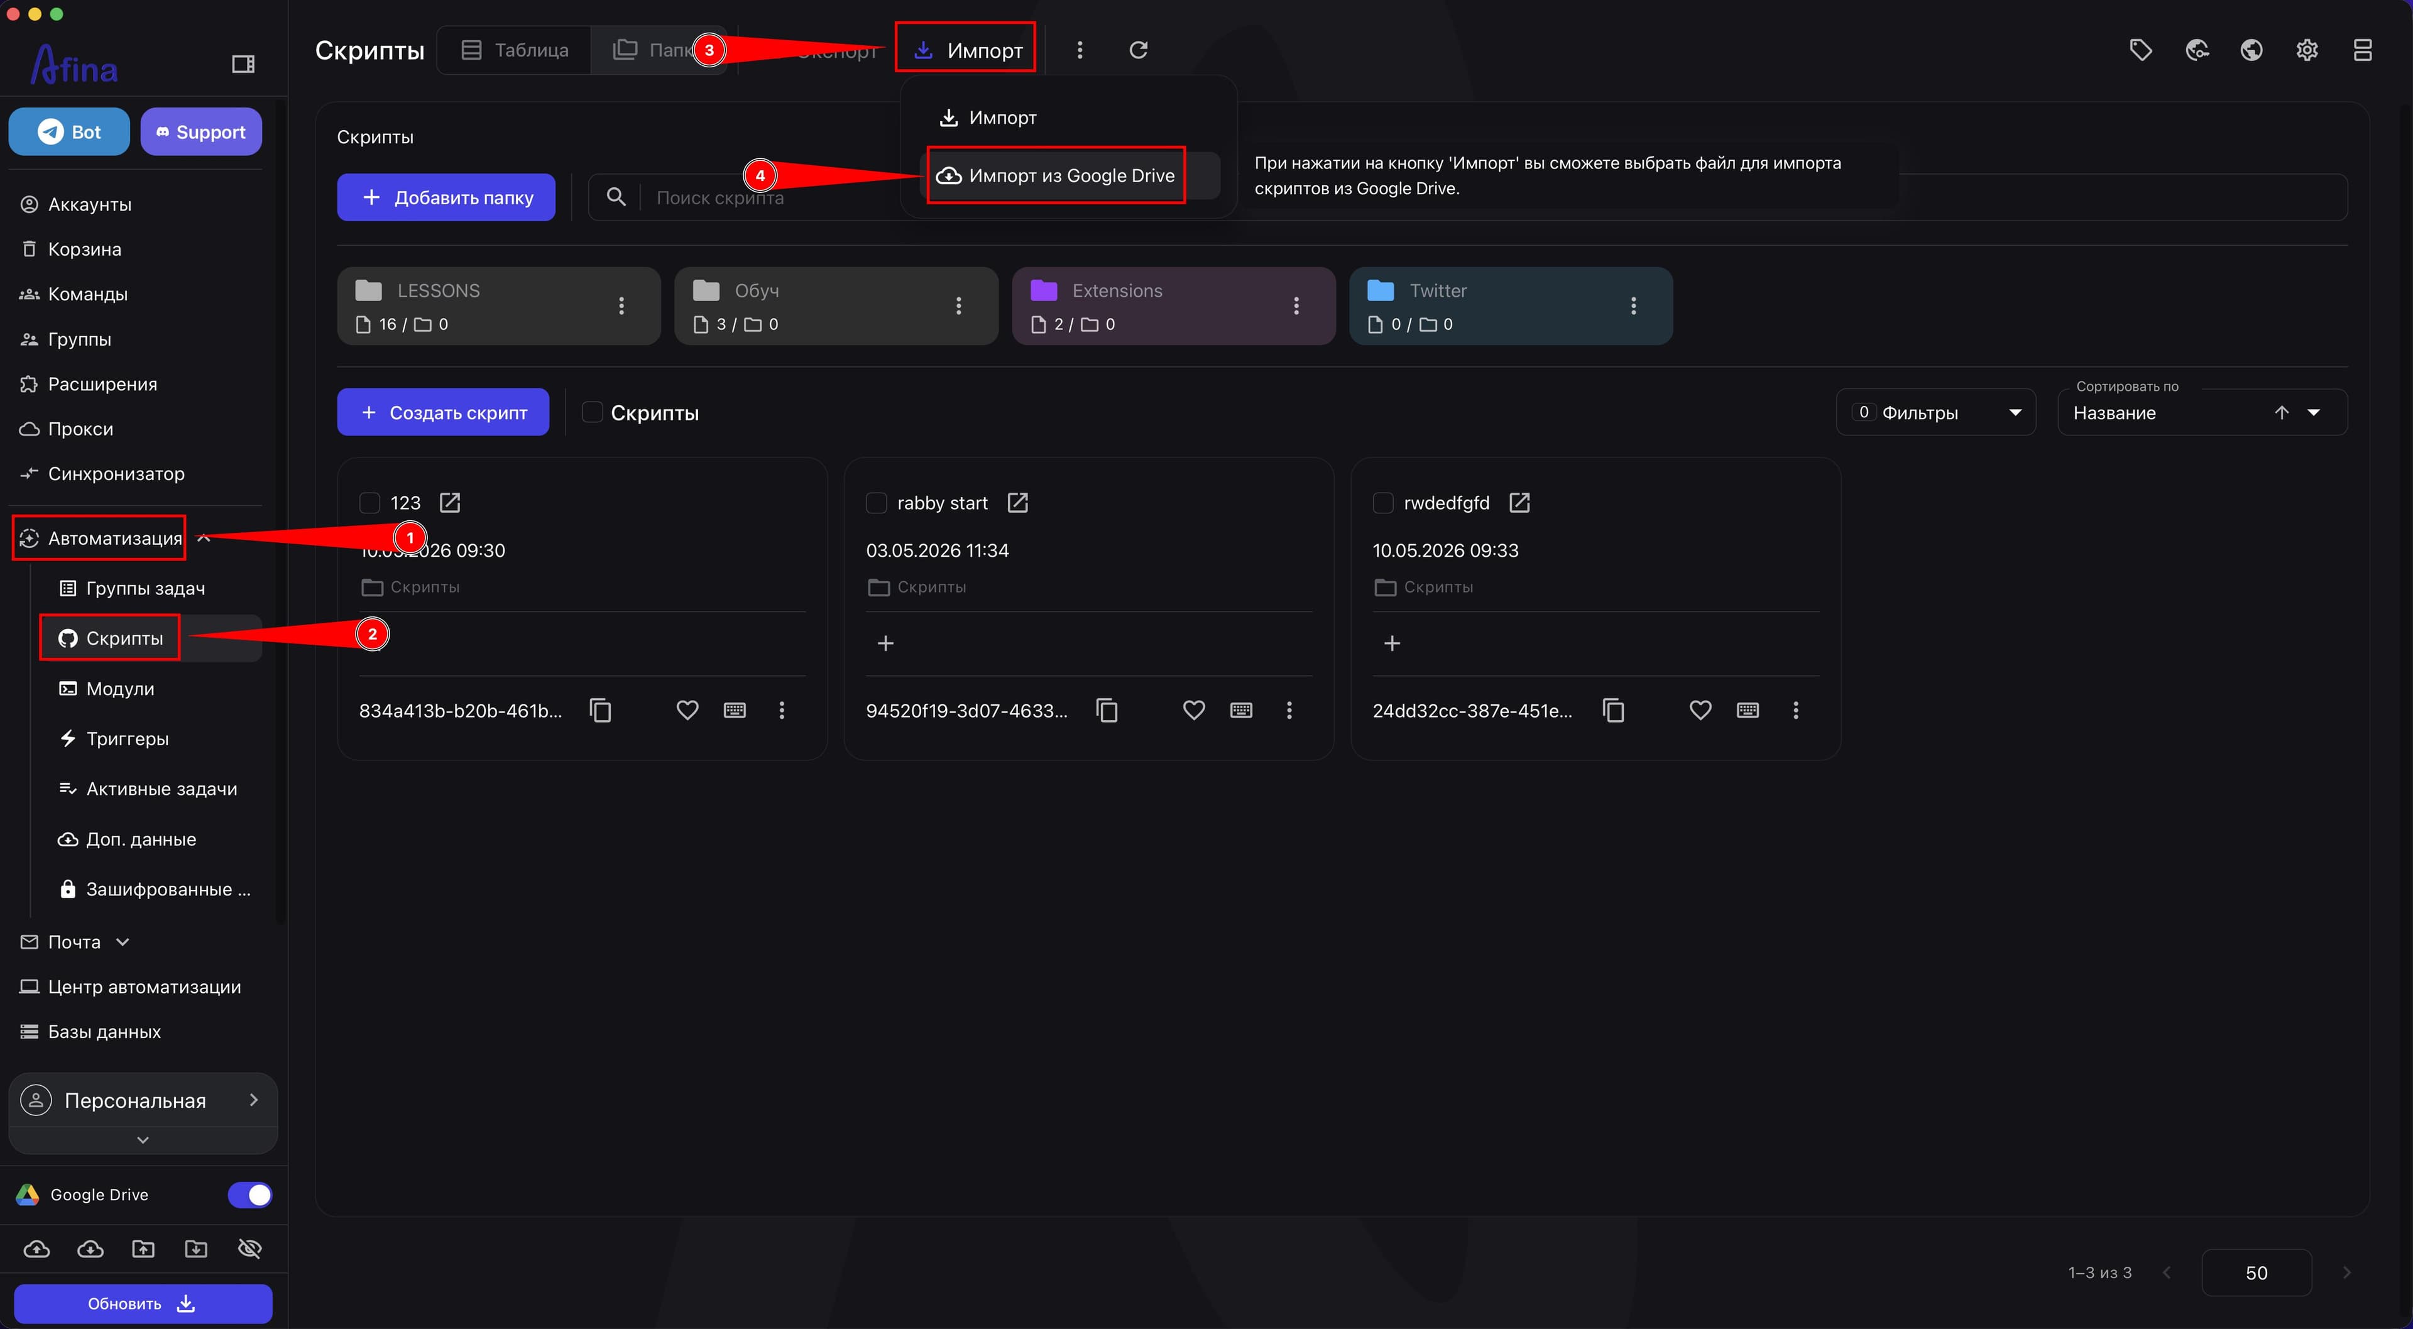Collapse the Автоматизация section
Screen dimensions: 2413x1329
(x=204, y=539)
